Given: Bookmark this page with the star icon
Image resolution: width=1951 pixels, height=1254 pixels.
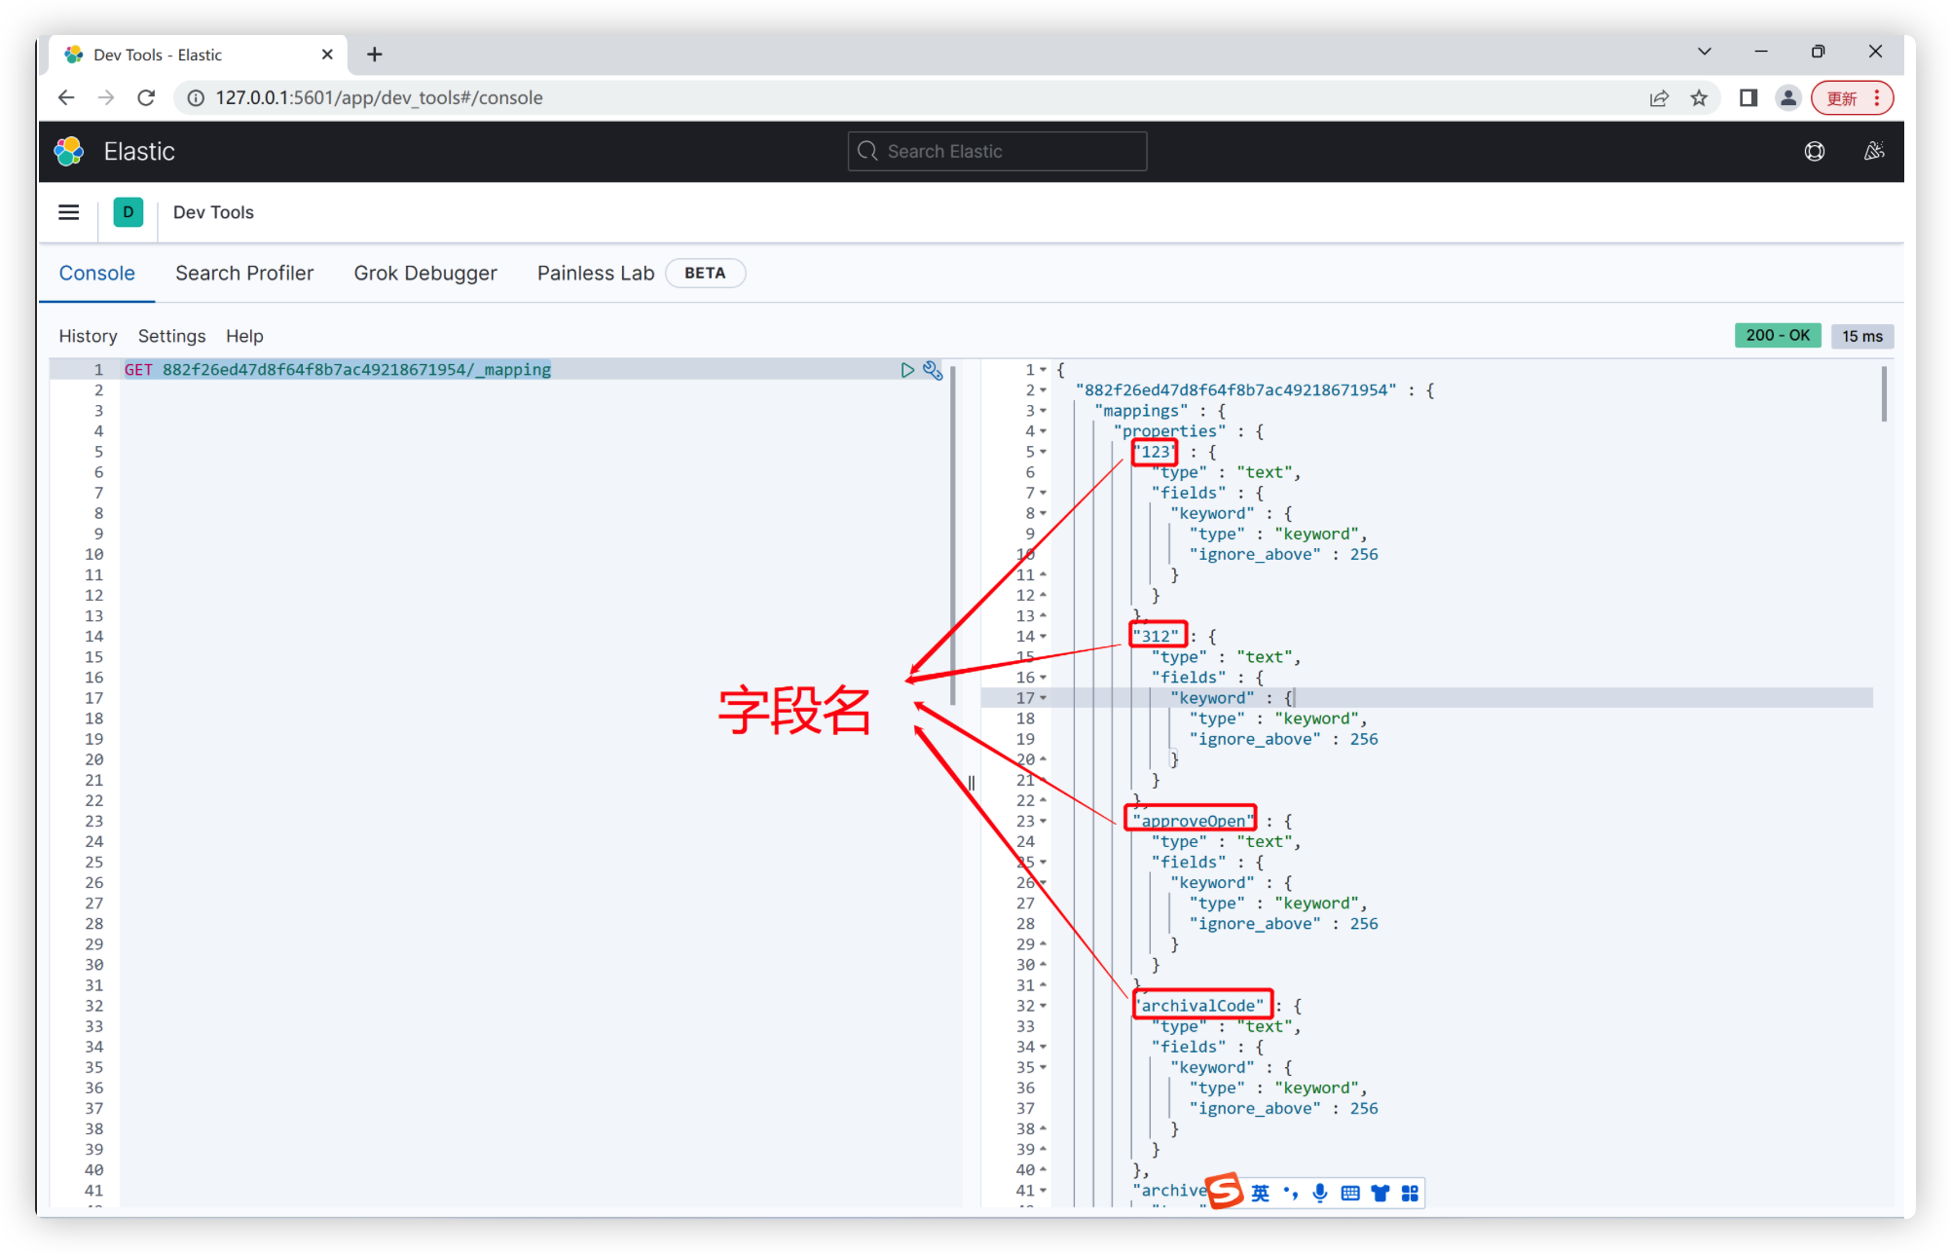Looking at the screenshot, I should click(x=1699, y=97).
